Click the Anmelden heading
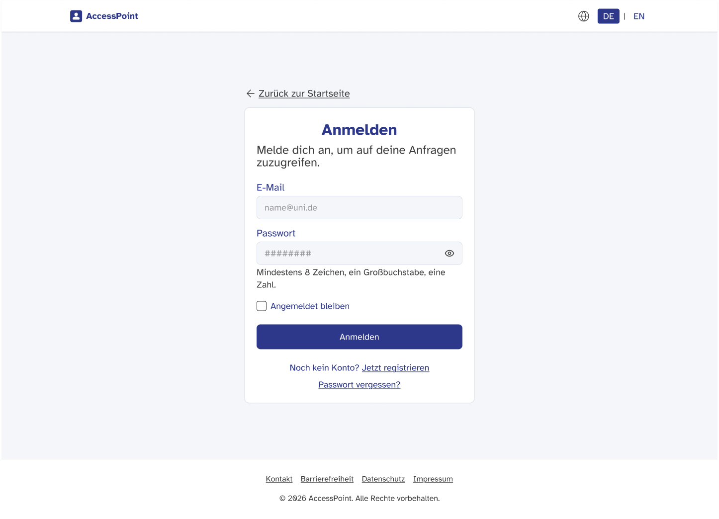 pos(359,130)
